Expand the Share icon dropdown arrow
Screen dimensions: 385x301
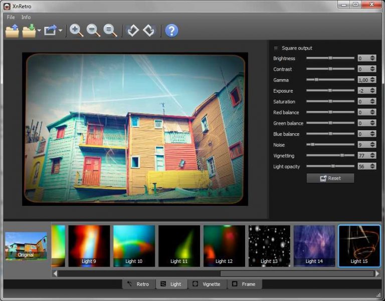click(61, 31)
